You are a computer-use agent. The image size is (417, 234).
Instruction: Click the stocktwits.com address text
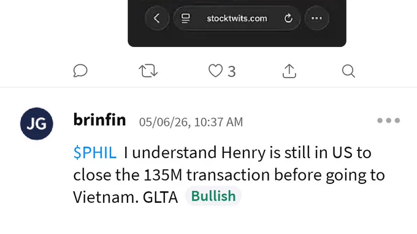pos(237,18)
